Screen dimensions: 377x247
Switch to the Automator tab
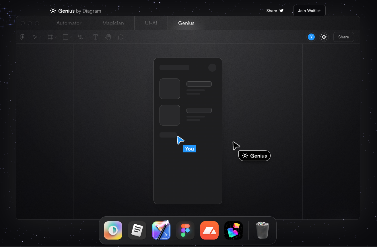(x=69, y=23)
